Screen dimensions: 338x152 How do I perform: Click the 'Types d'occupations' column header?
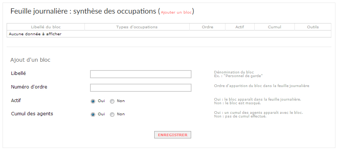pyautogui.click(x=137, y=27)
